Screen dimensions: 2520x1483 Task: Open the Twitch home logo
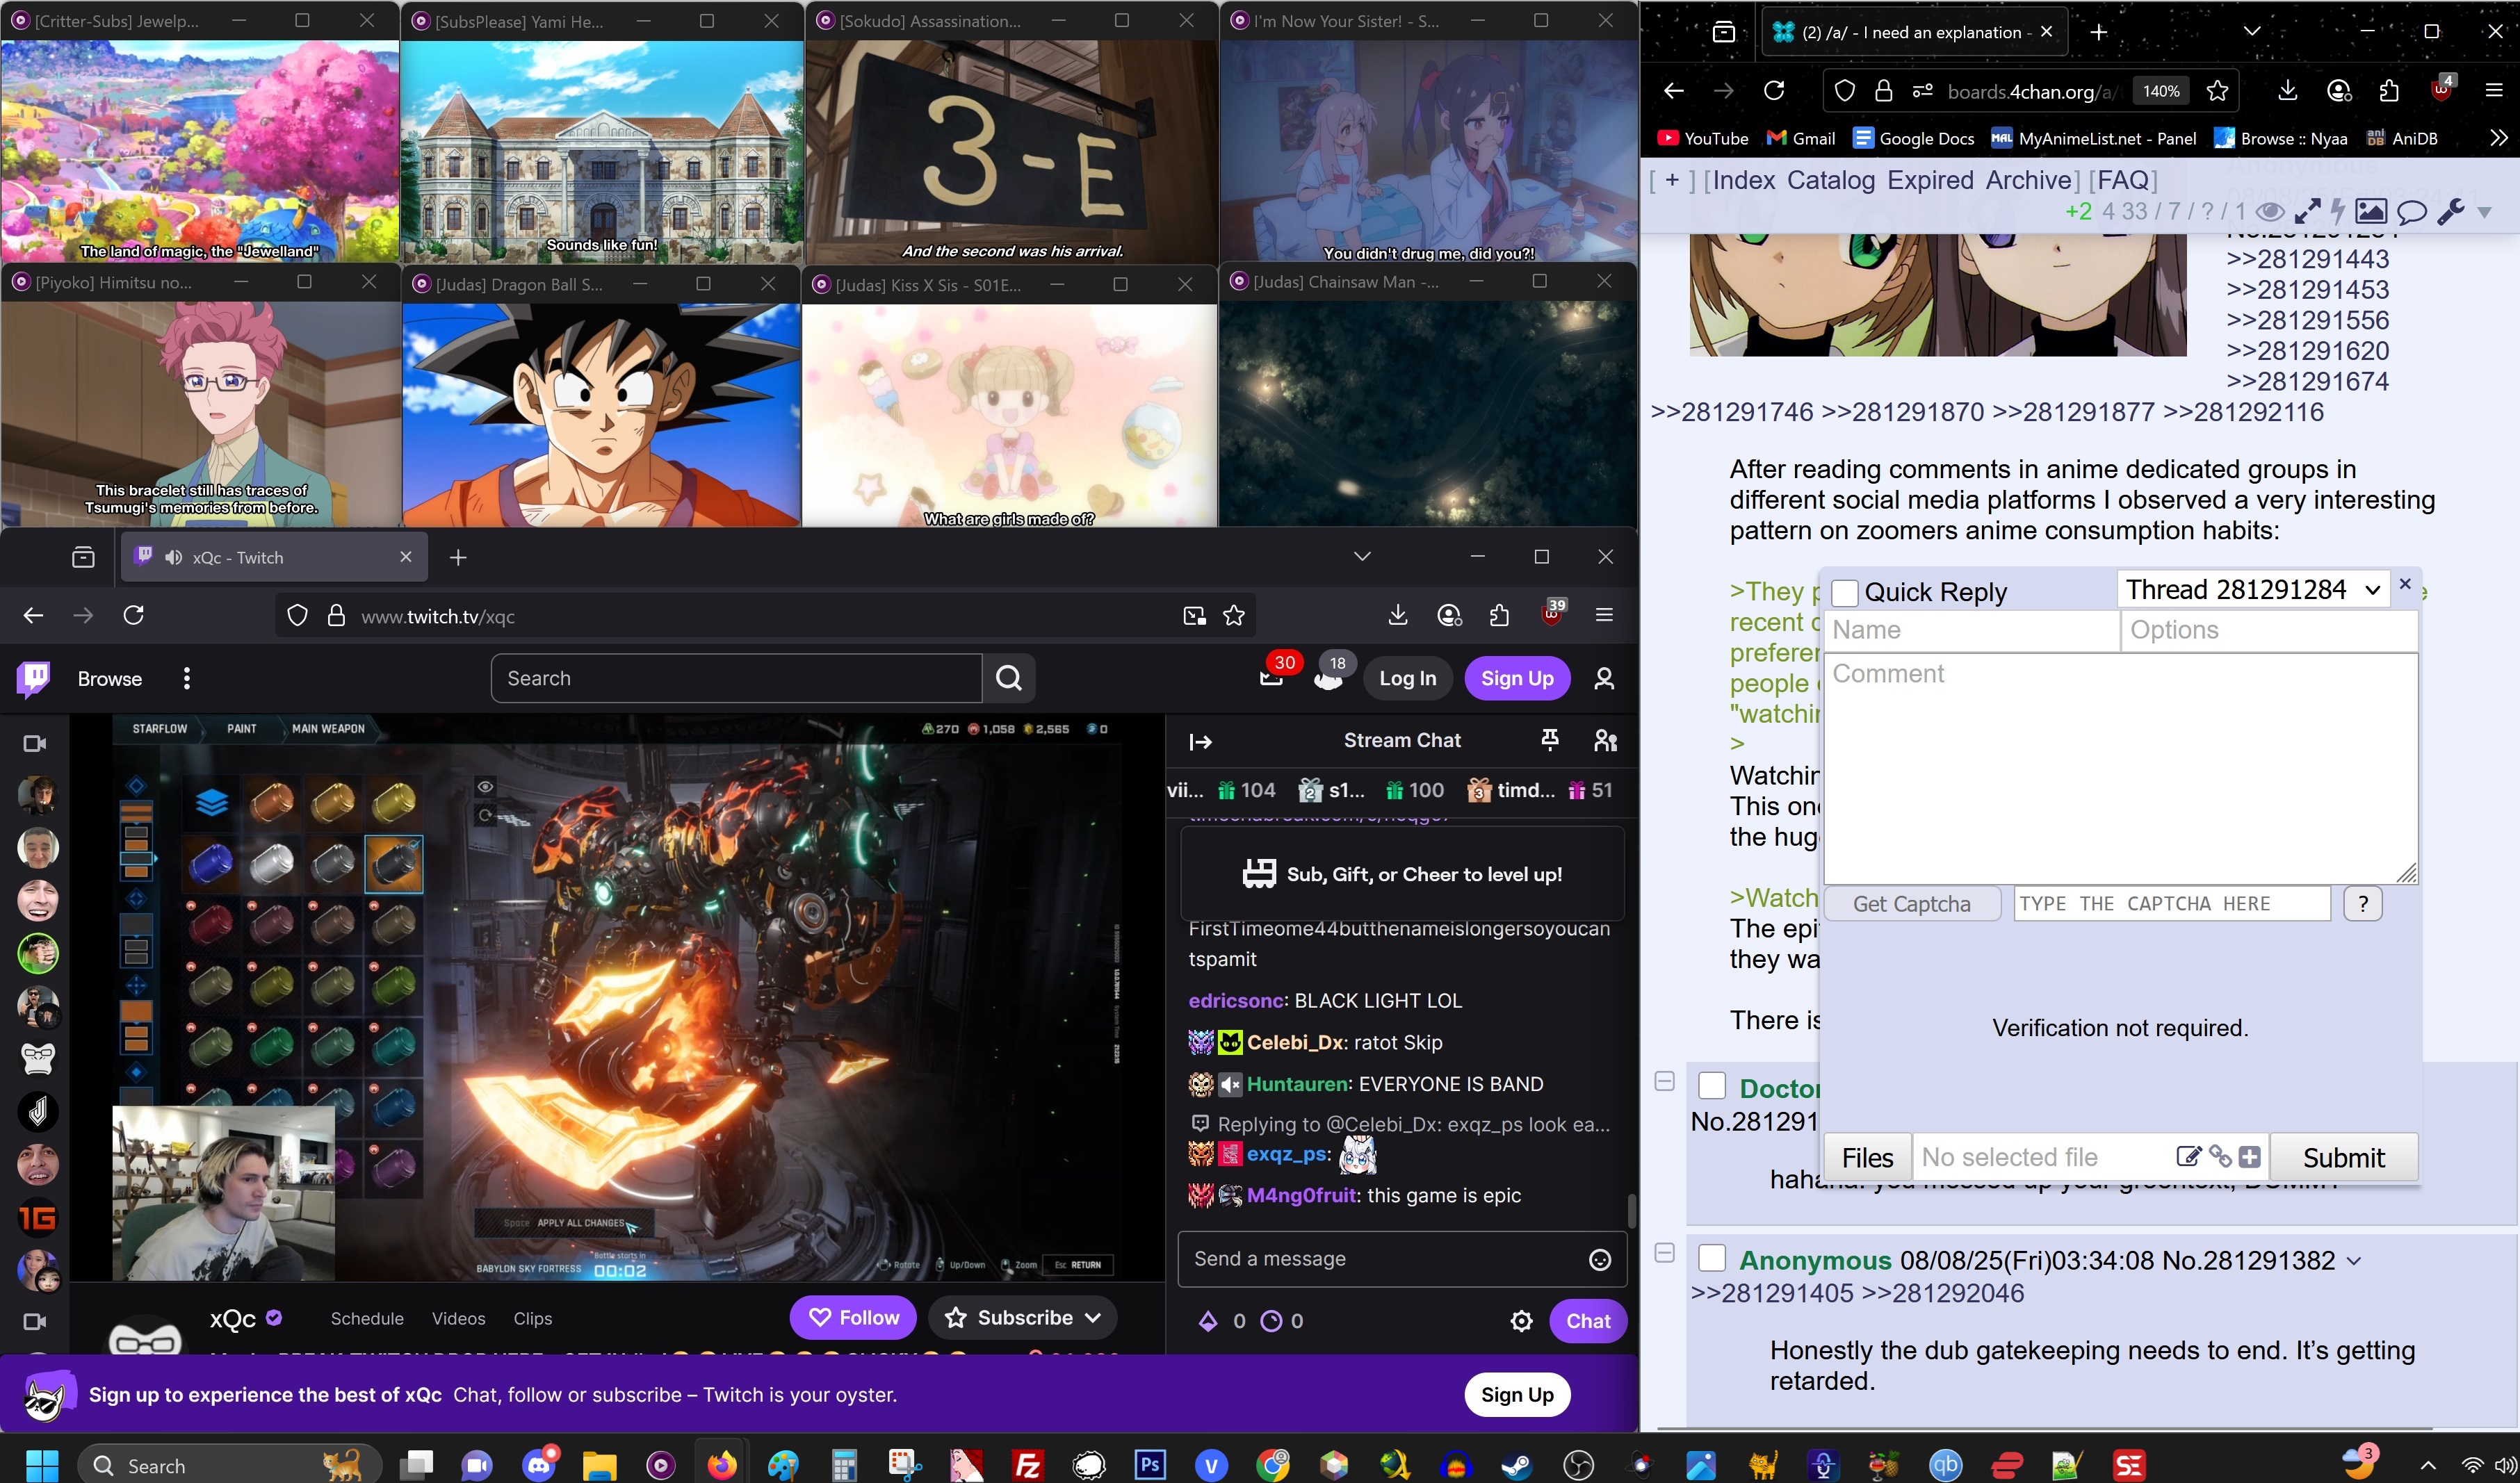(34, 678)
